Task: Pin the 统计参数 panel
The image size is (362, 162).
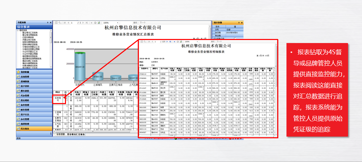Action: point(239,23)
